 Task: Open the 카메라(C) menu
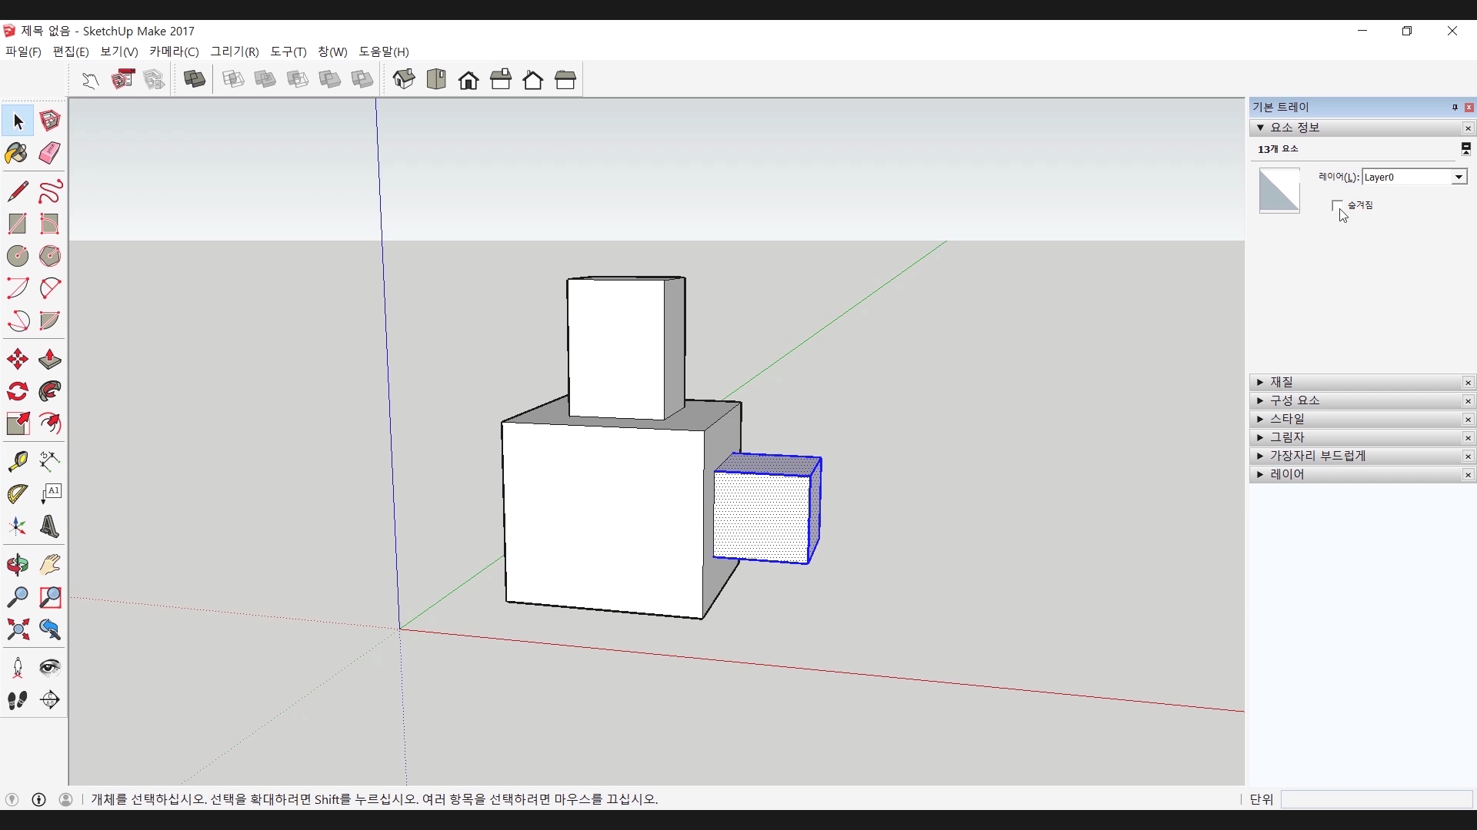click(x=174, y=51)
